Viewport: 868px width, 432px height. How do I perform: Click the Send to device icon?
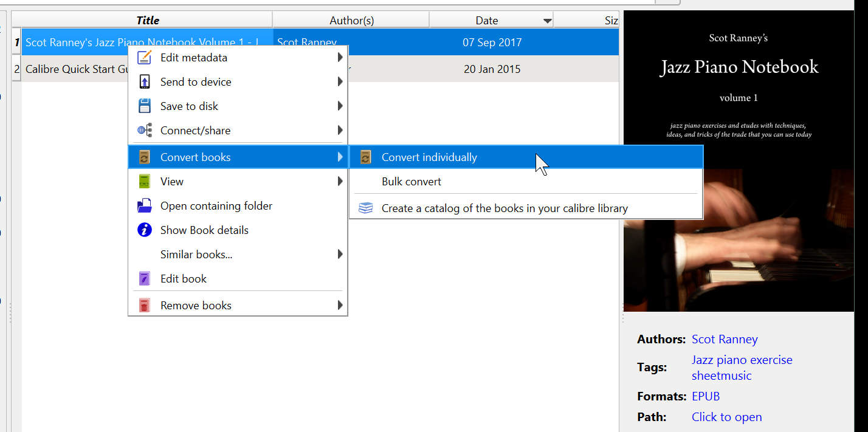(x=144, y=82)
